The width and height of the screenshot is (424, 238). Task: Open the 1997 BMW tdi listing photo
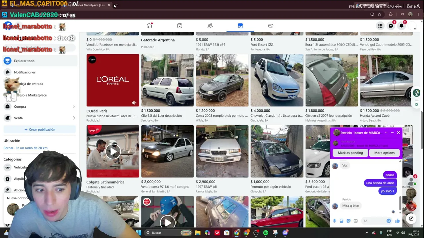coord(222,151)
